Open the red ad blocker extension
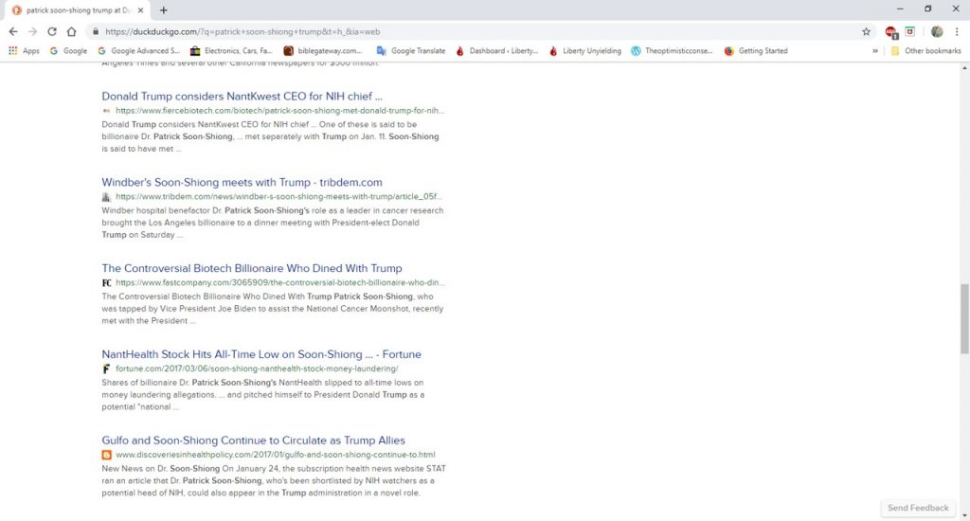The width and height of the screenshot is (970, 521). (890, 32)
